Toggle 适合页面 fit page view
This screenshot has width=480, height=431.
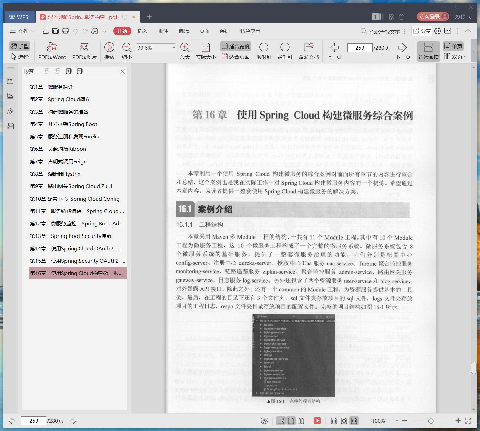pyautogui.click(x=235, y=57)
